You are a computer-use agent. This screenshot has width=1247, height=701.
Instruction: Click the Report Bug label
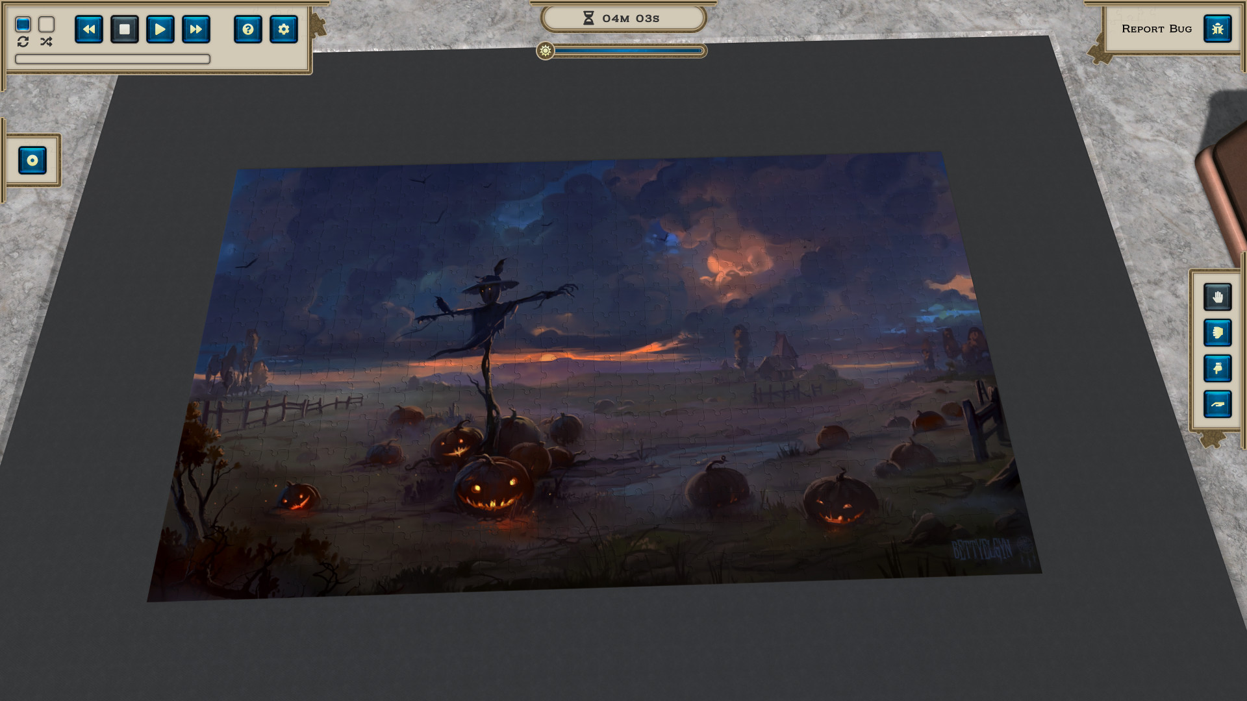click(1157, 29)
